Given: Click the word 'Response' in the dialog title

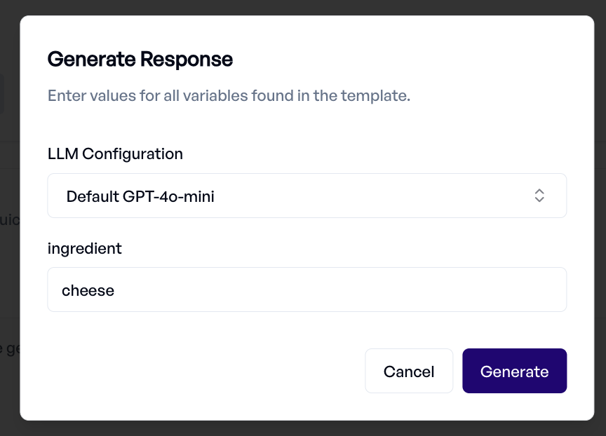Looking at the screenshot, I should pyautogui.click(x=187, y=60).
